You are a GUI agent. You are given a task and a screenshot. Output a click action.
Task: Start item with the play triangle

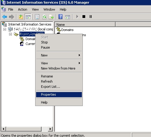[x=77, y=17]
